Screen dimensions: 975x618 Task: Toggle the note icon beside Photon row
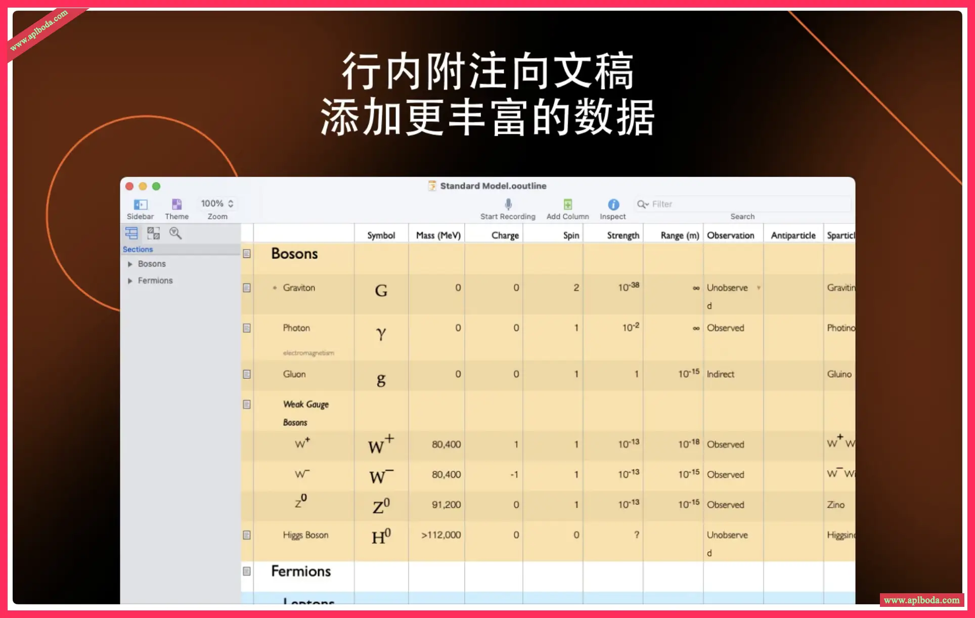pyautogui.click(x=247, y=328)
